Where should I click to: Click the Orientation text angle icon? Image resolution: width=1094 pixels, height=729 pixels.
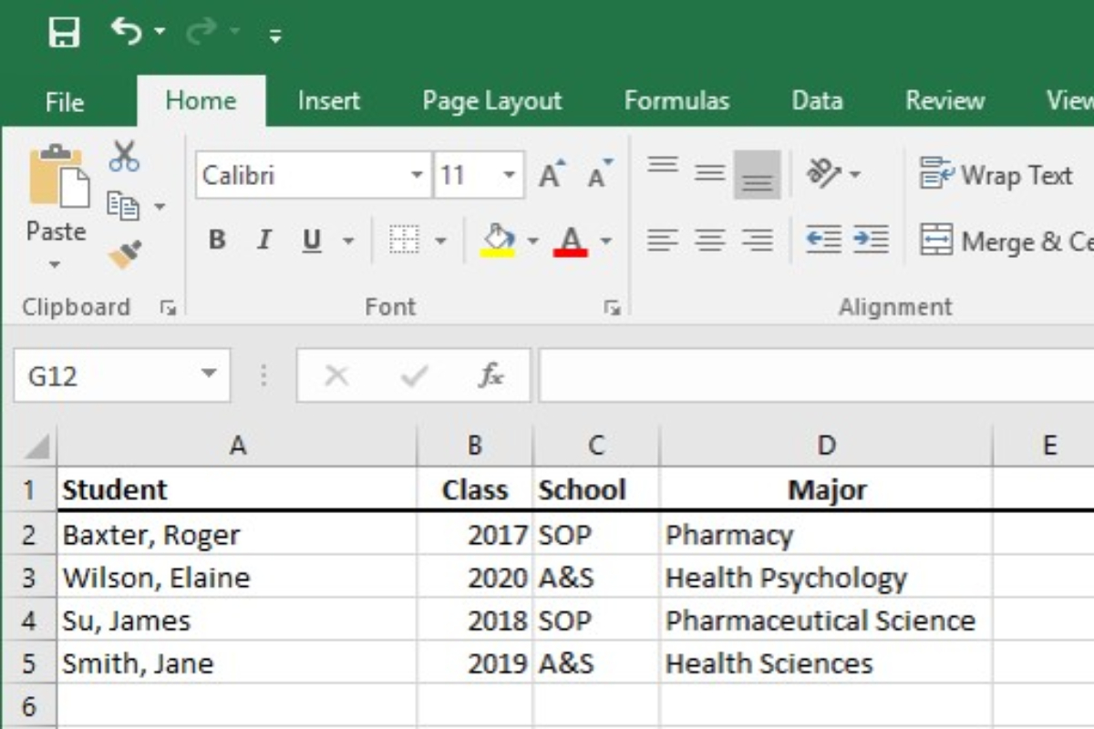tap(824, 173)
